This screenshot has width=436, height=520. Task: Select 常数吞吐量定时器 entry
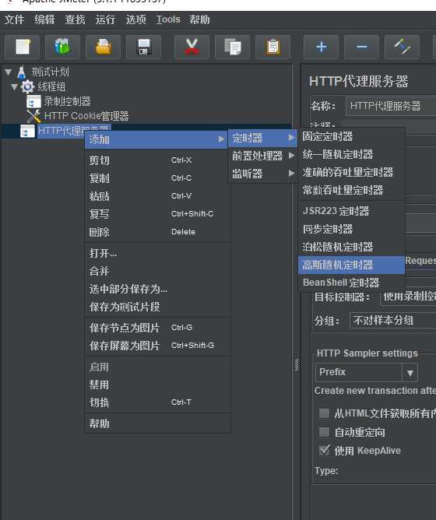coord(352,190)
